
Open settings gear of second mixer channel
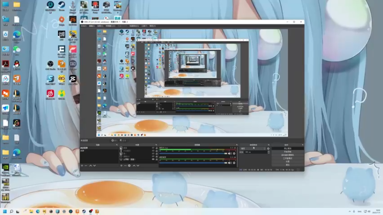coord(234,163)
